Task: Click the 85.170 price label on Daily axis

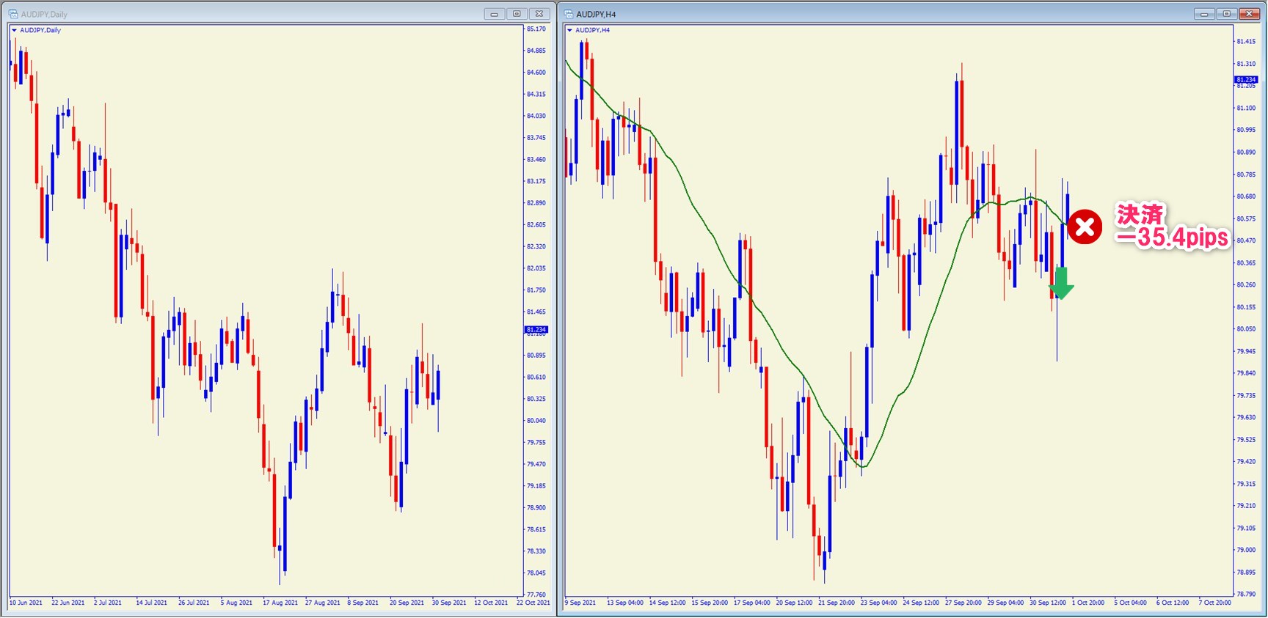Action: tap(536, 29)
